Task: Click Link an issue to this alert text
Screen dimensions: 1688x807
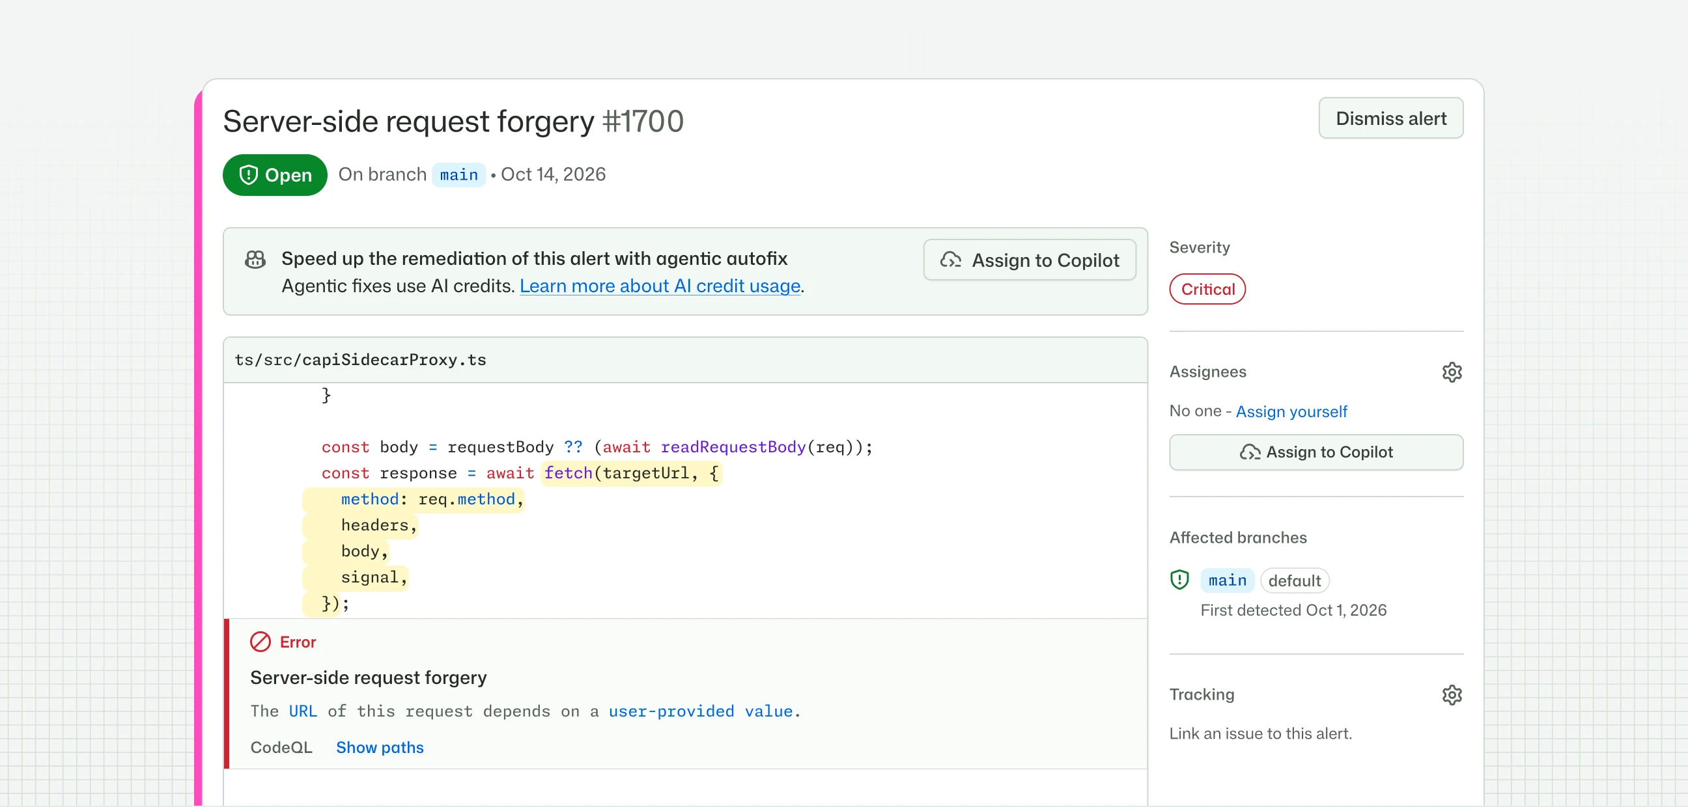Action: pyautogui.click(x=1260, y=733)
